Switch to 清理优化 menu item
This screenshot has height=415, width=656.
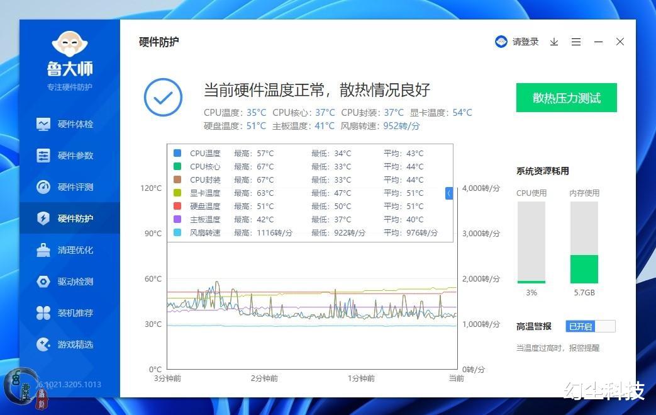pyautogui.click(x=70, y=250)
